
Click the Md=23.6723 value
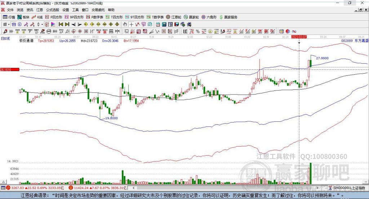pos(89,41)
